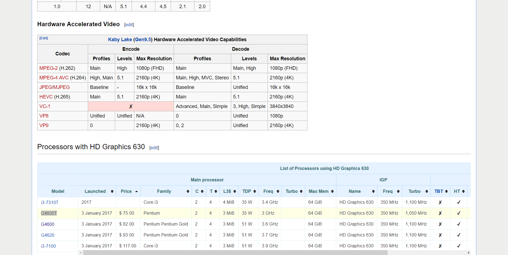Open the Kaby Lake link
This screenshot has width=508, height=255.
120,40
